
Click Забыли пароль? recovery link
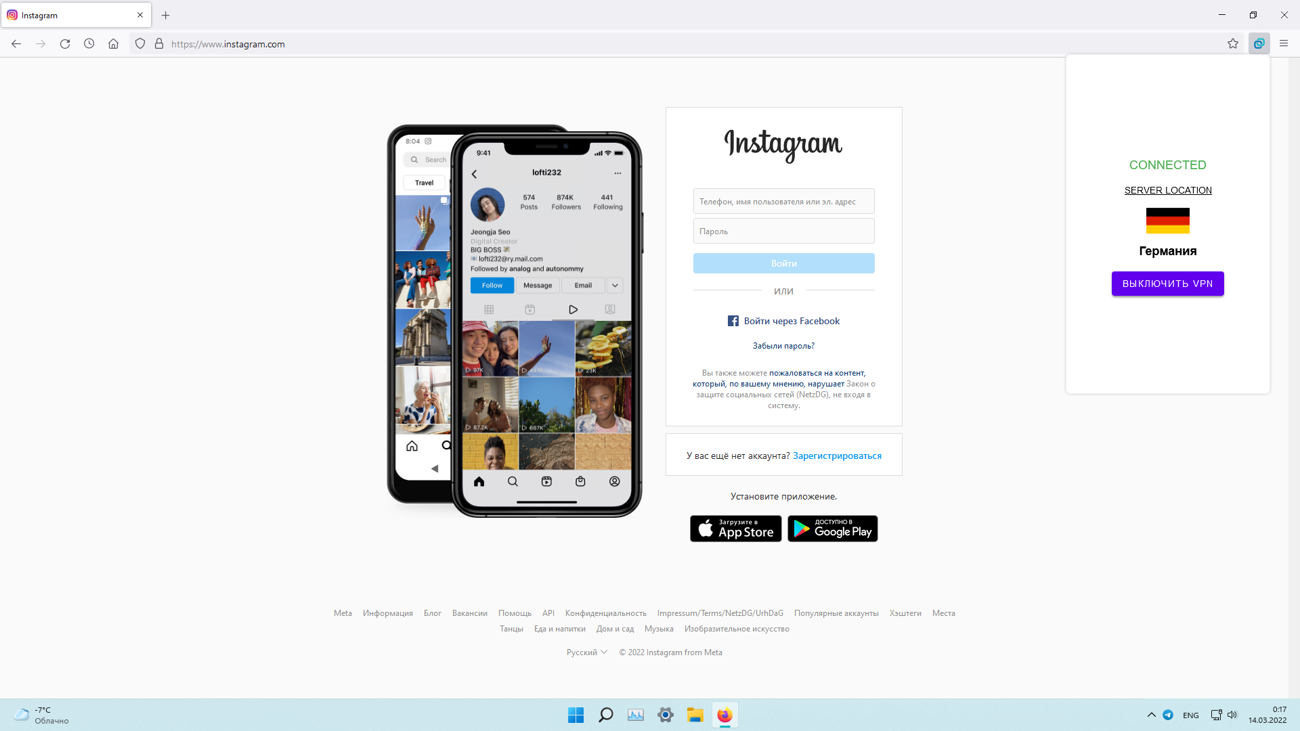783,345
